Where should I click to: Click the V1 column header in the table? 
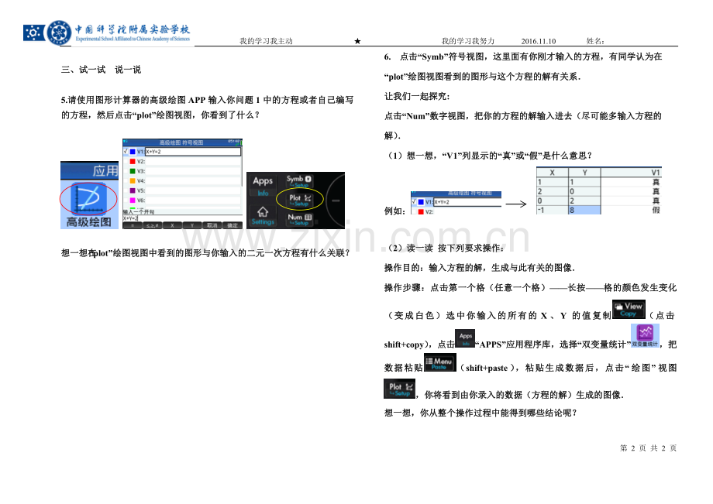[631, 173]
